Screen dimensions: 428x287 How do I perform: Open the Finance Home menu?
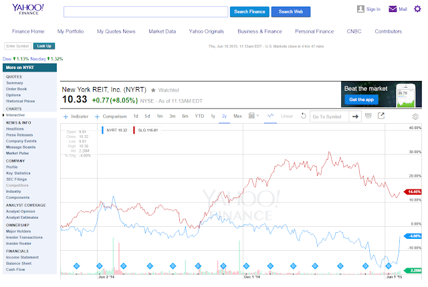[28, 31]
